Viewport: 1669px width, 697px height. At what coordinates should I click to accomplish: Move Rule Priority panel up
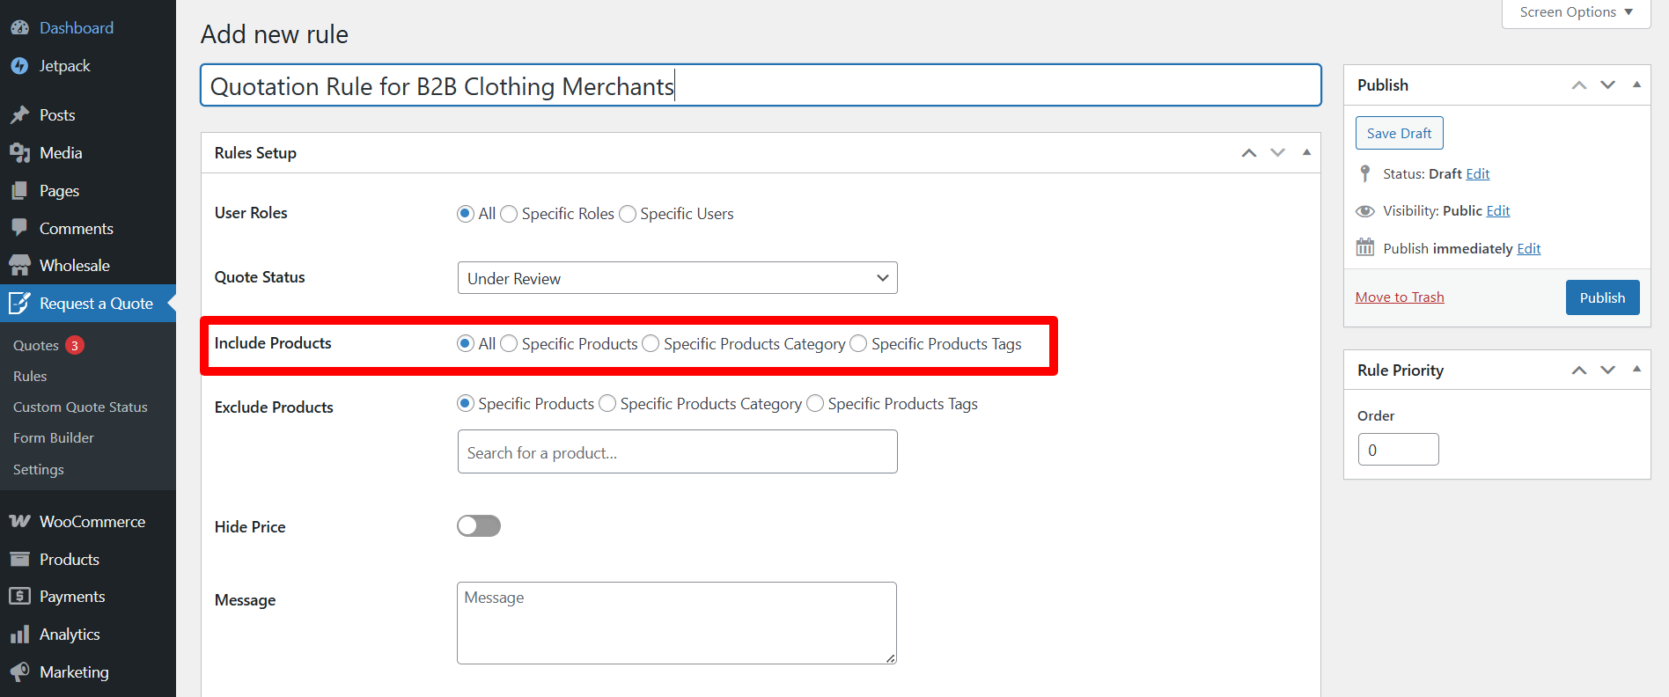(x=1579, y=371)
